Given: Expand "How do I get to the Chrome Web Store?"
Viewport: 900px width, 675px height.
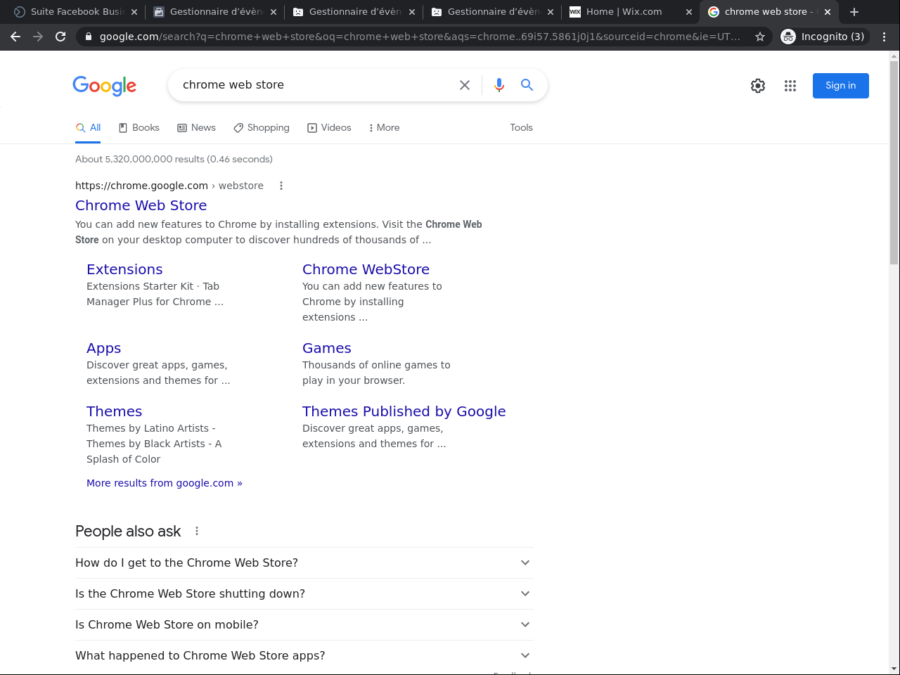Looking at the screenshot, I should [x=525, y=562].
